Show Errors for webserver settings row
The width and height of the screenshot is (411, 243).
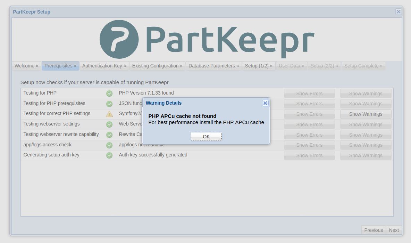[x=309, y=124]
